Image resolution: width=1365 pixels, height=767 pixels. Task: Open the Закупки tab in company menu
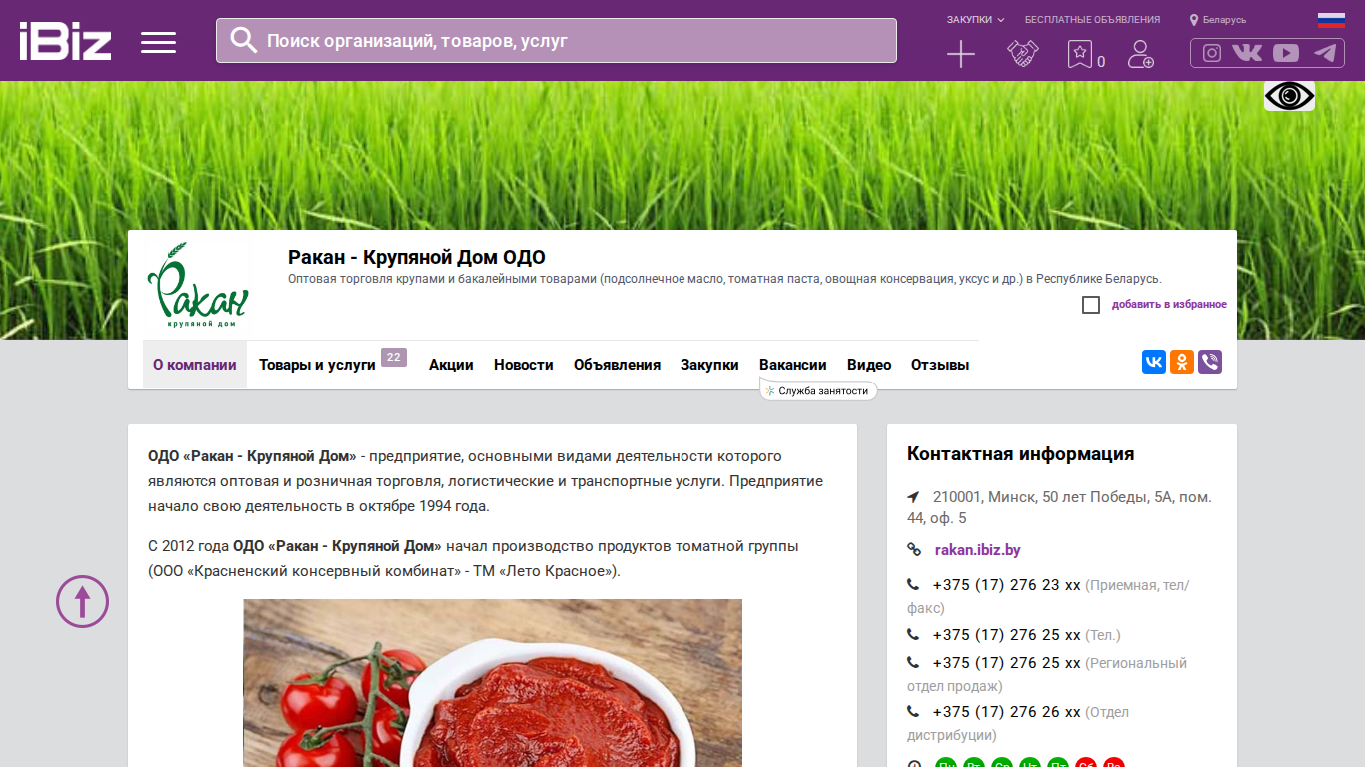[x=709, y=365]
